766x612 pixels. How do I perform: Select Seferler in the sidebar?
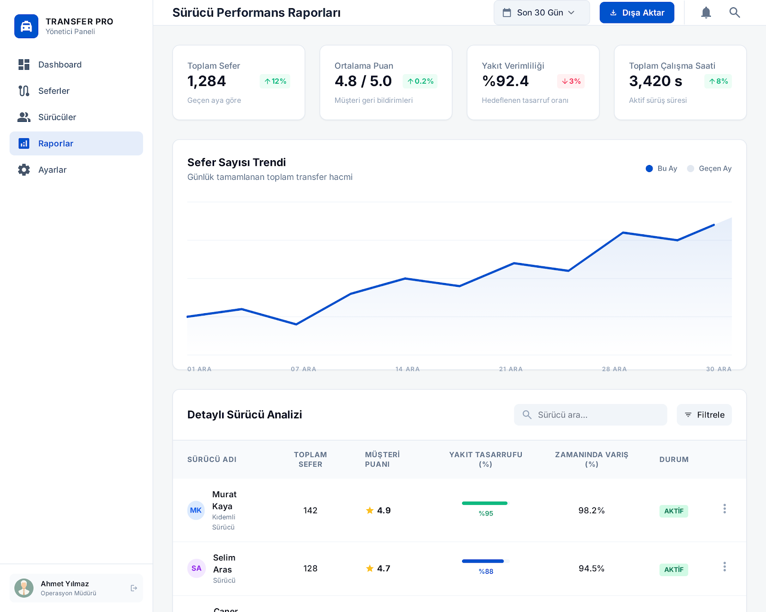(x=54, y=91)
